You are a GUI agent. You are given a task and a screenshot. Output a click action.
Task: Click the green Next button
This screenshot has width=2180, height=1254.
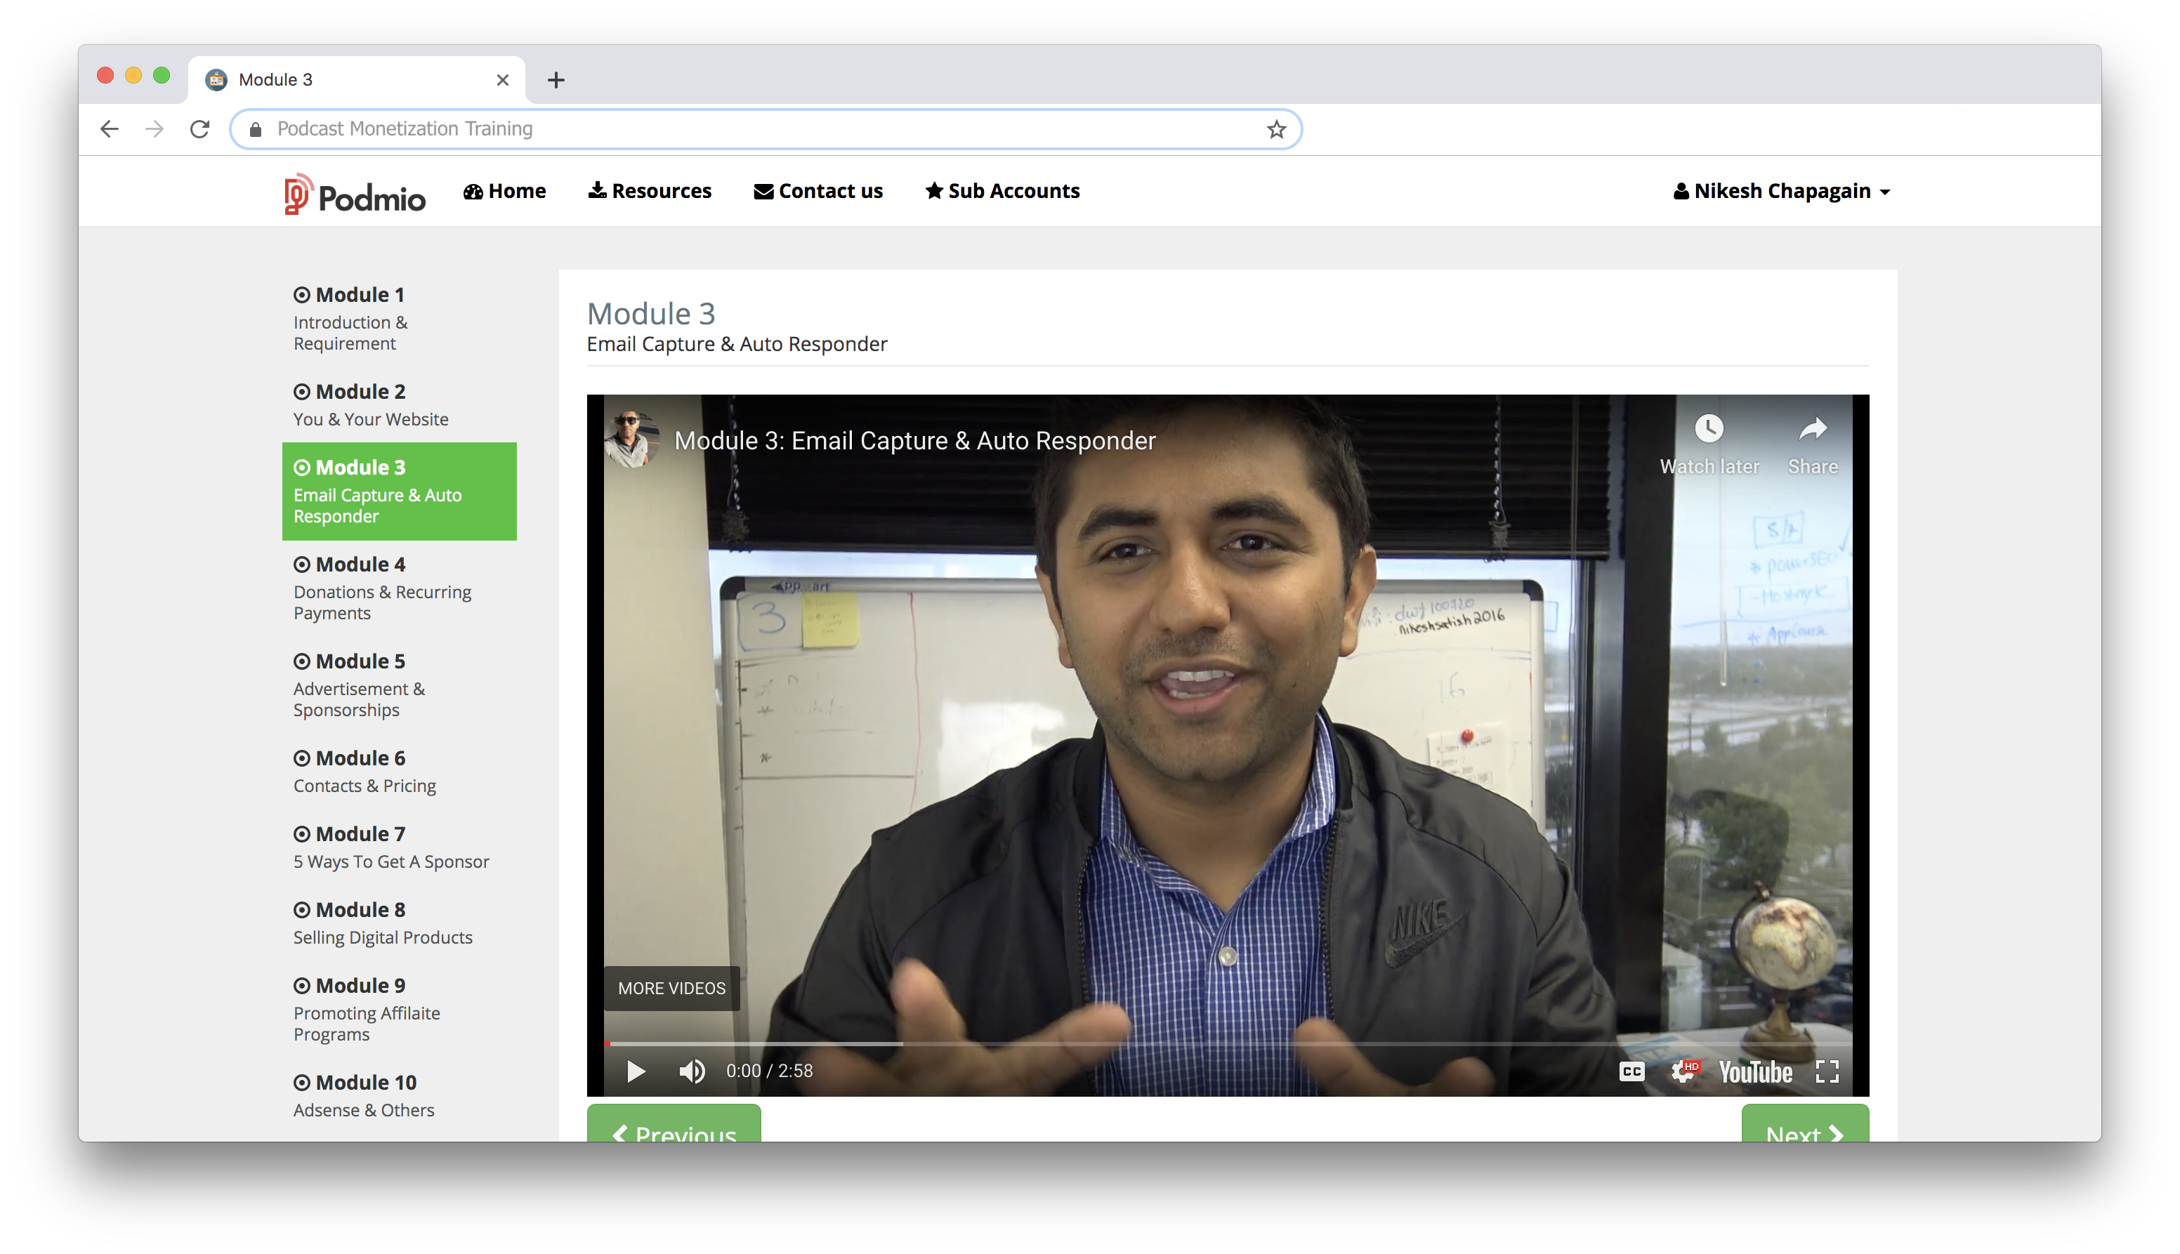tap(1804, 1125)
